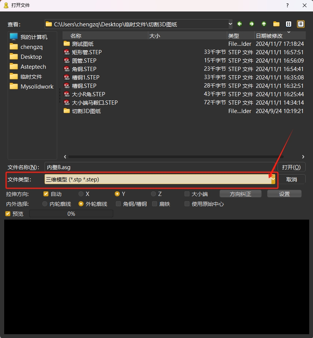
Task: Click the date 2024/11/7 17:18:24
Action: tap(280, 44)
